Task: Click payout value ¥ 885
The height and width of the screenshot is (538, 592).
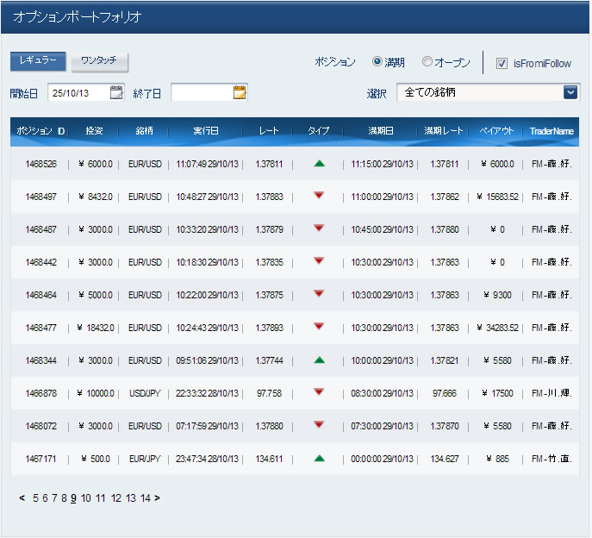Action: point(497,459)
